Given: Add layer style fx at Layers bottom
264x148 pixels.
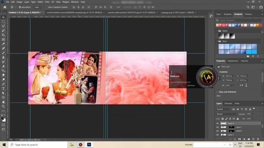Looking at the screenshot, I should [235, 139].
